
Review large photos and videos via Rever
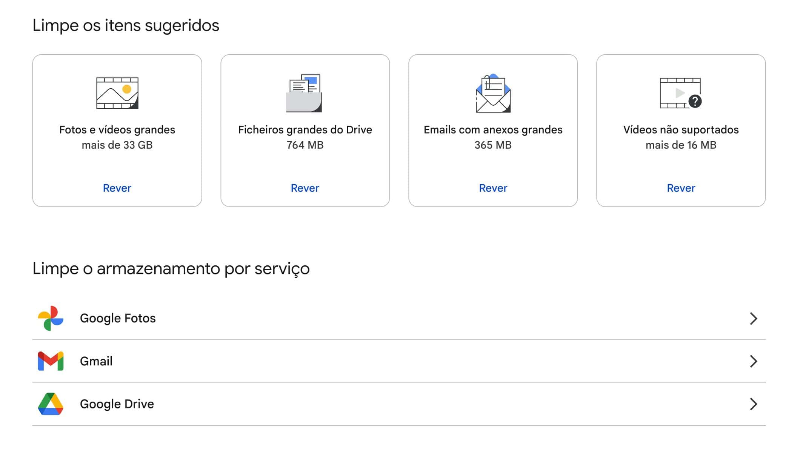pos(117,188)
